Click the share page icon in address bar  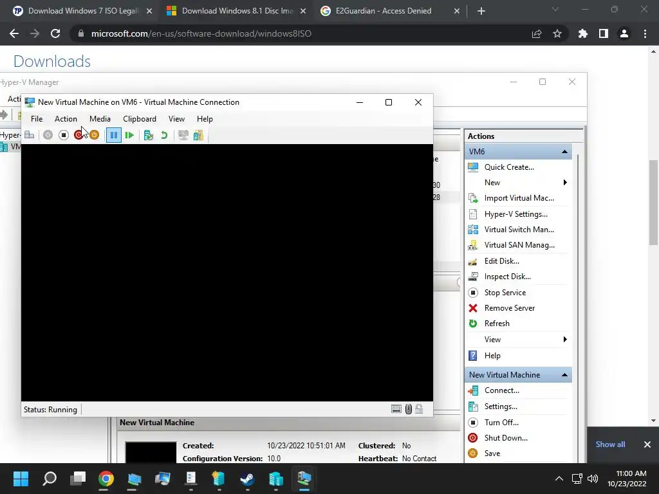pyautogui.click(x=537, y=33)
